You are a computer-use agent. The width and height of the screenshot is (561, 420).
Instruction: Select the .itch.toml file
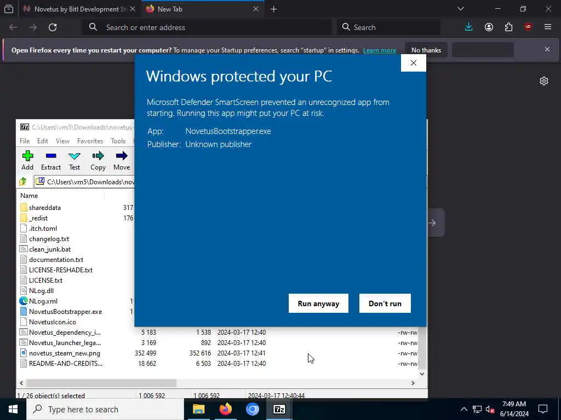point(43,228)
